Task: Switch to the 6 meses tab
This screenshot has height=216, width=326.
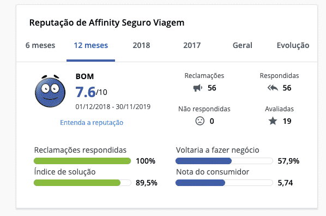Action: pyautogui.click(x=40, y=45)
